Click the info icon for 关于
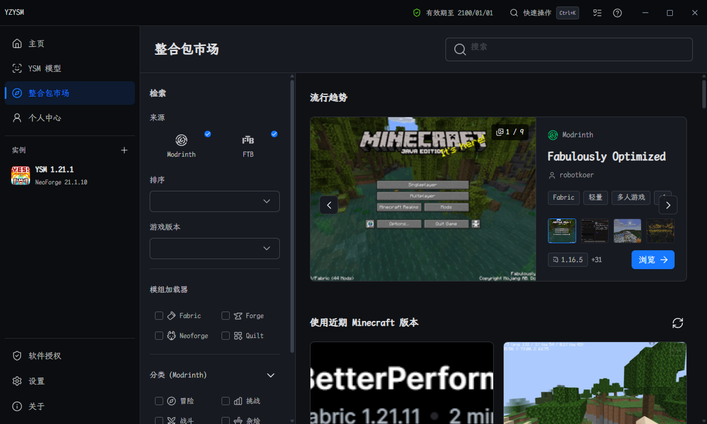 [17, 406]
